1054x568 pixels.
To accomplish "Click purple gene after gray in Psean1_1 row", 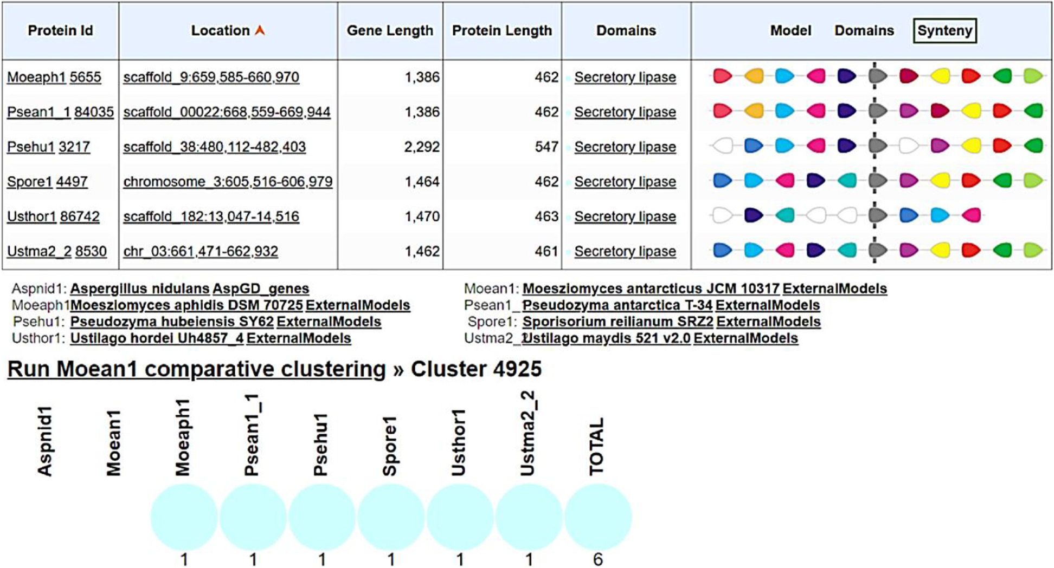I will [909, 112].
